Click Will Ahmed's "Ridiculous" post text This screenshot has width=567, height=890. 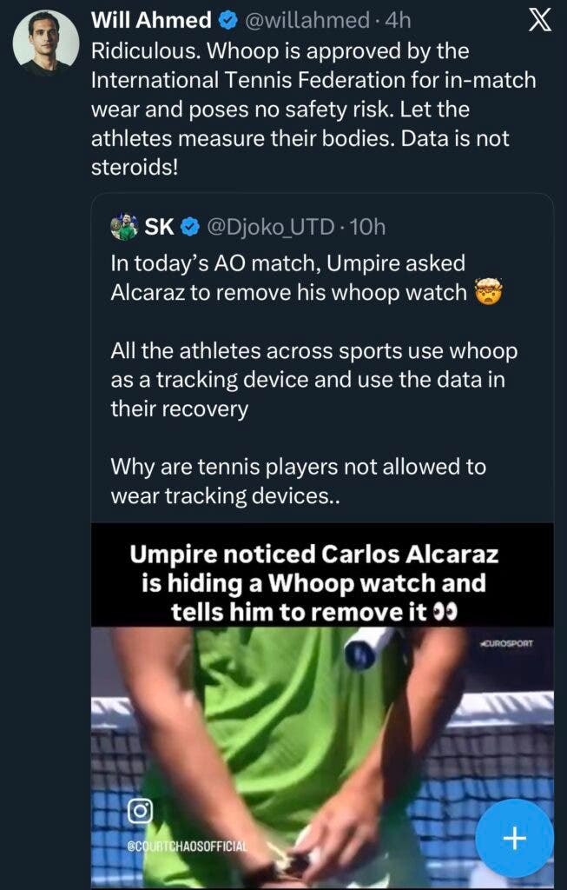coord(313,108)
